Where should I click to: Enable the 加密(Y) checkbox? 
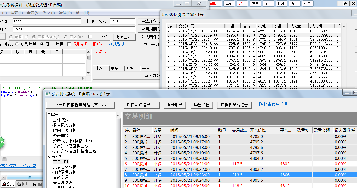click(90, 37)
